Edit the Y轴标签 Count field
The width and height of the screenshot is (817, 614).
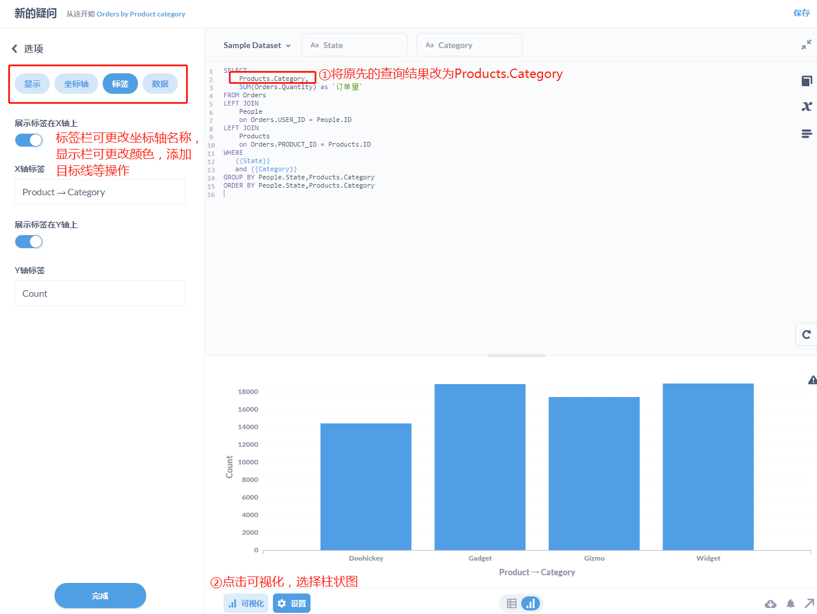(100, 293)
